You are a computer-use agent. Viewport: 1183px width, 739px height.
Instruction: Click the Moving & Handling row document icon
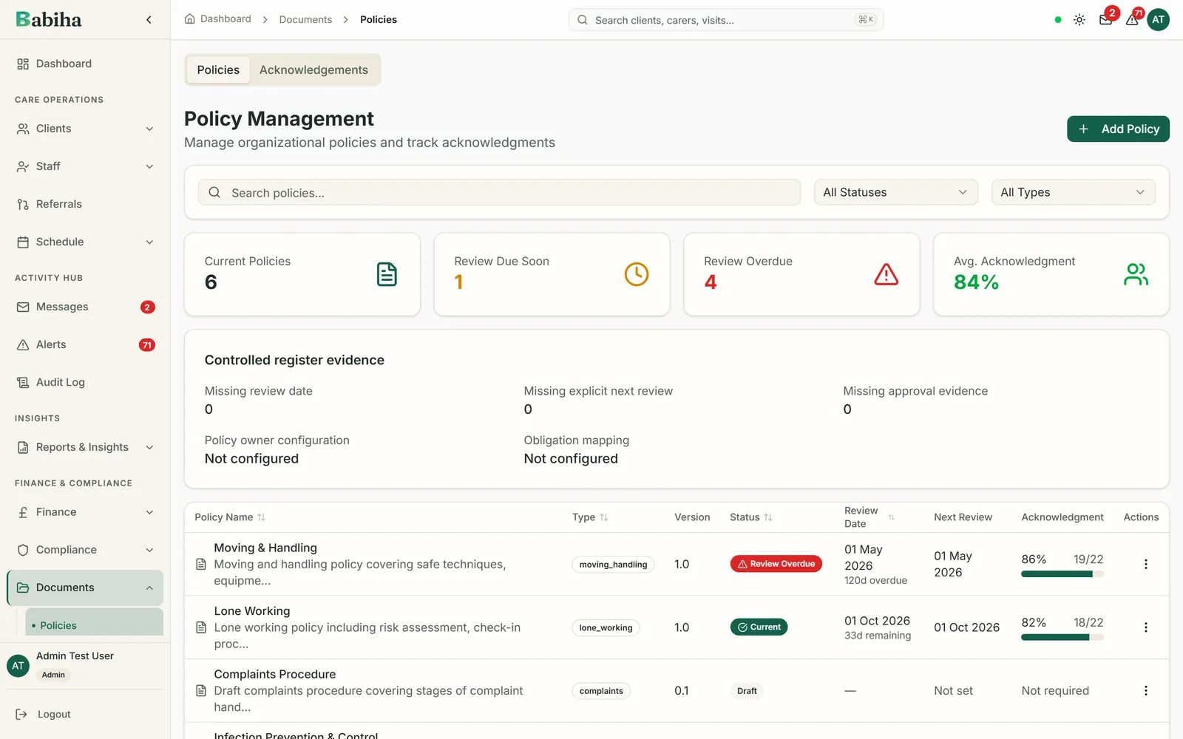200,564
